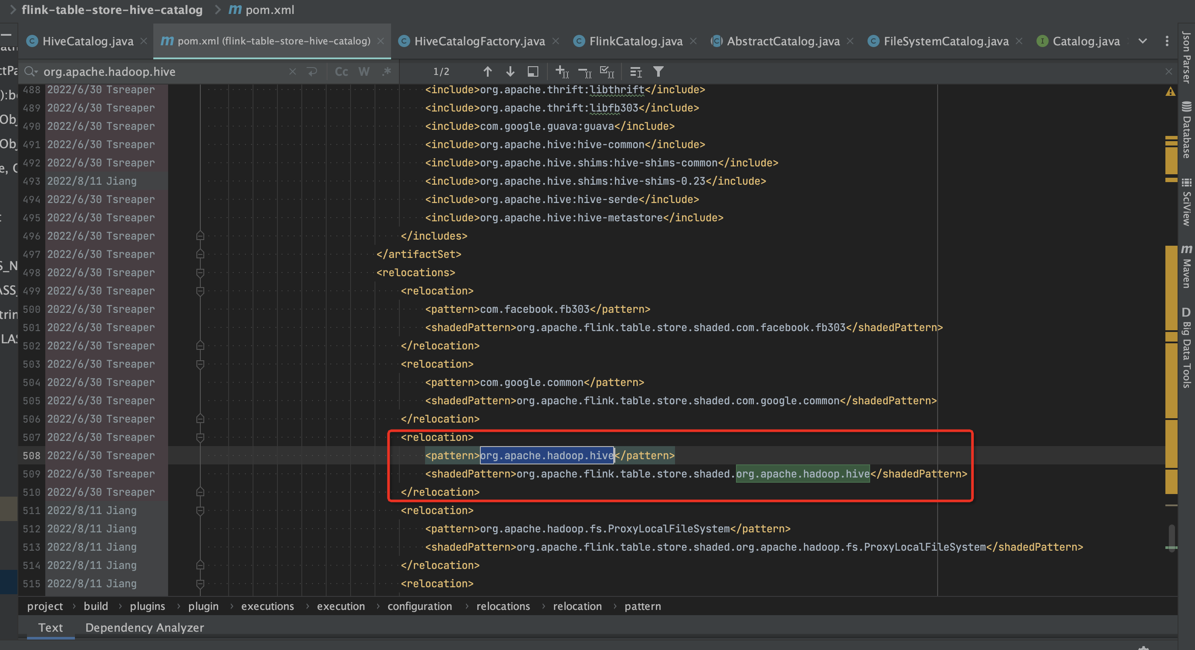Click new line icon in search field
Viewport: 1195px width, 650px height.
(312, 71)
